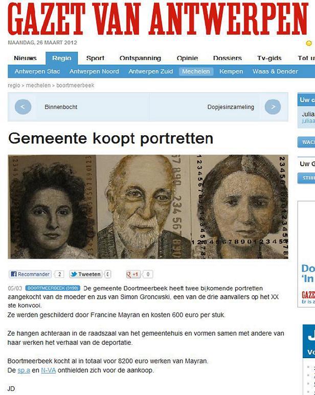Screen dimensions: 315x395
Task: Click the portraits article image
Action: [x=148, y=207]
